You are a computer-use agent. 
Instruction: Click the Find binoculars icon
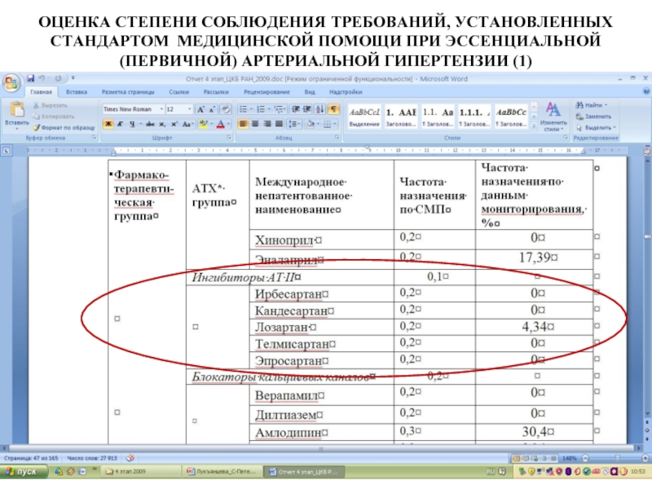[579, 105]
